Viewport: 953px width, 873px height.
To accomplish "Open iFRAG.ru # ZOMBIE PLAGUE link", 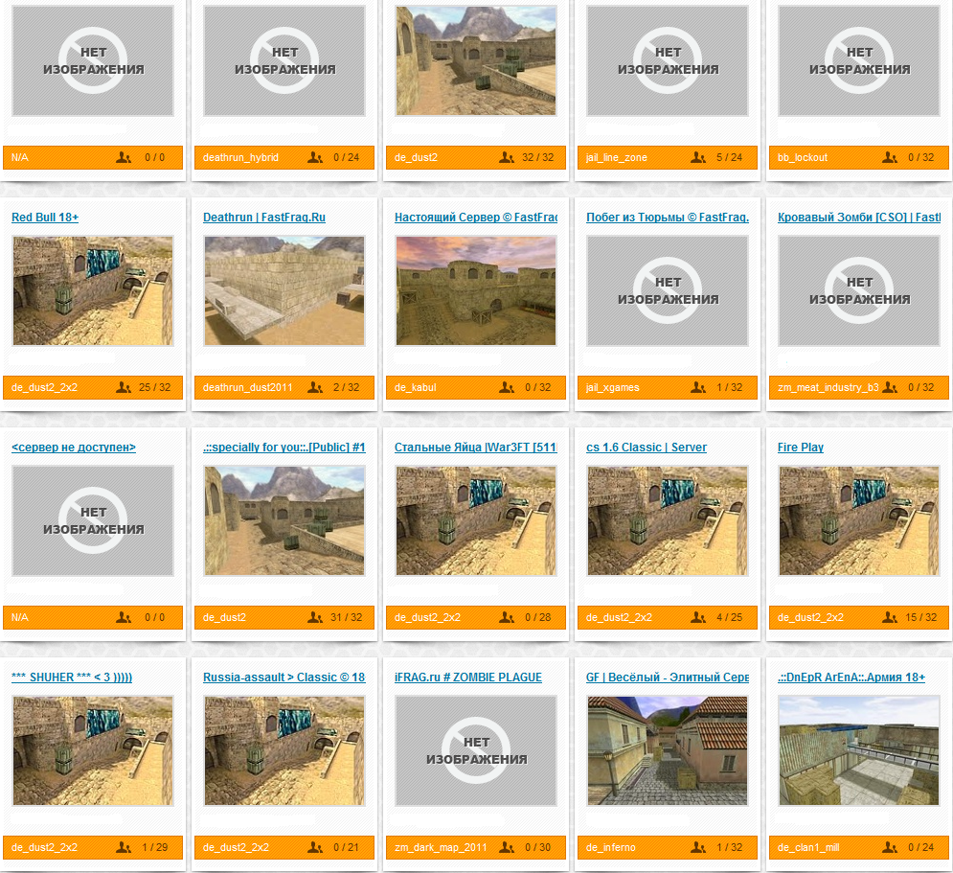I will 468,677.
